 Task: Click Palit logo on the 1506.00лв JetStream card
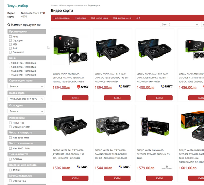pyautogui.click(x=83, y=167)
